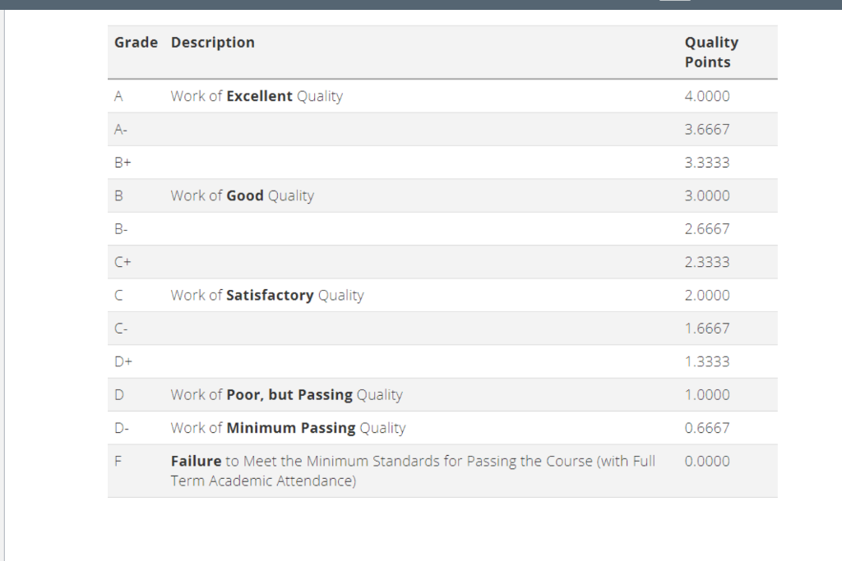Select the grade A- cell
Image resolution: width=842 pixels, height=561 pixels.
pos(121,129)
